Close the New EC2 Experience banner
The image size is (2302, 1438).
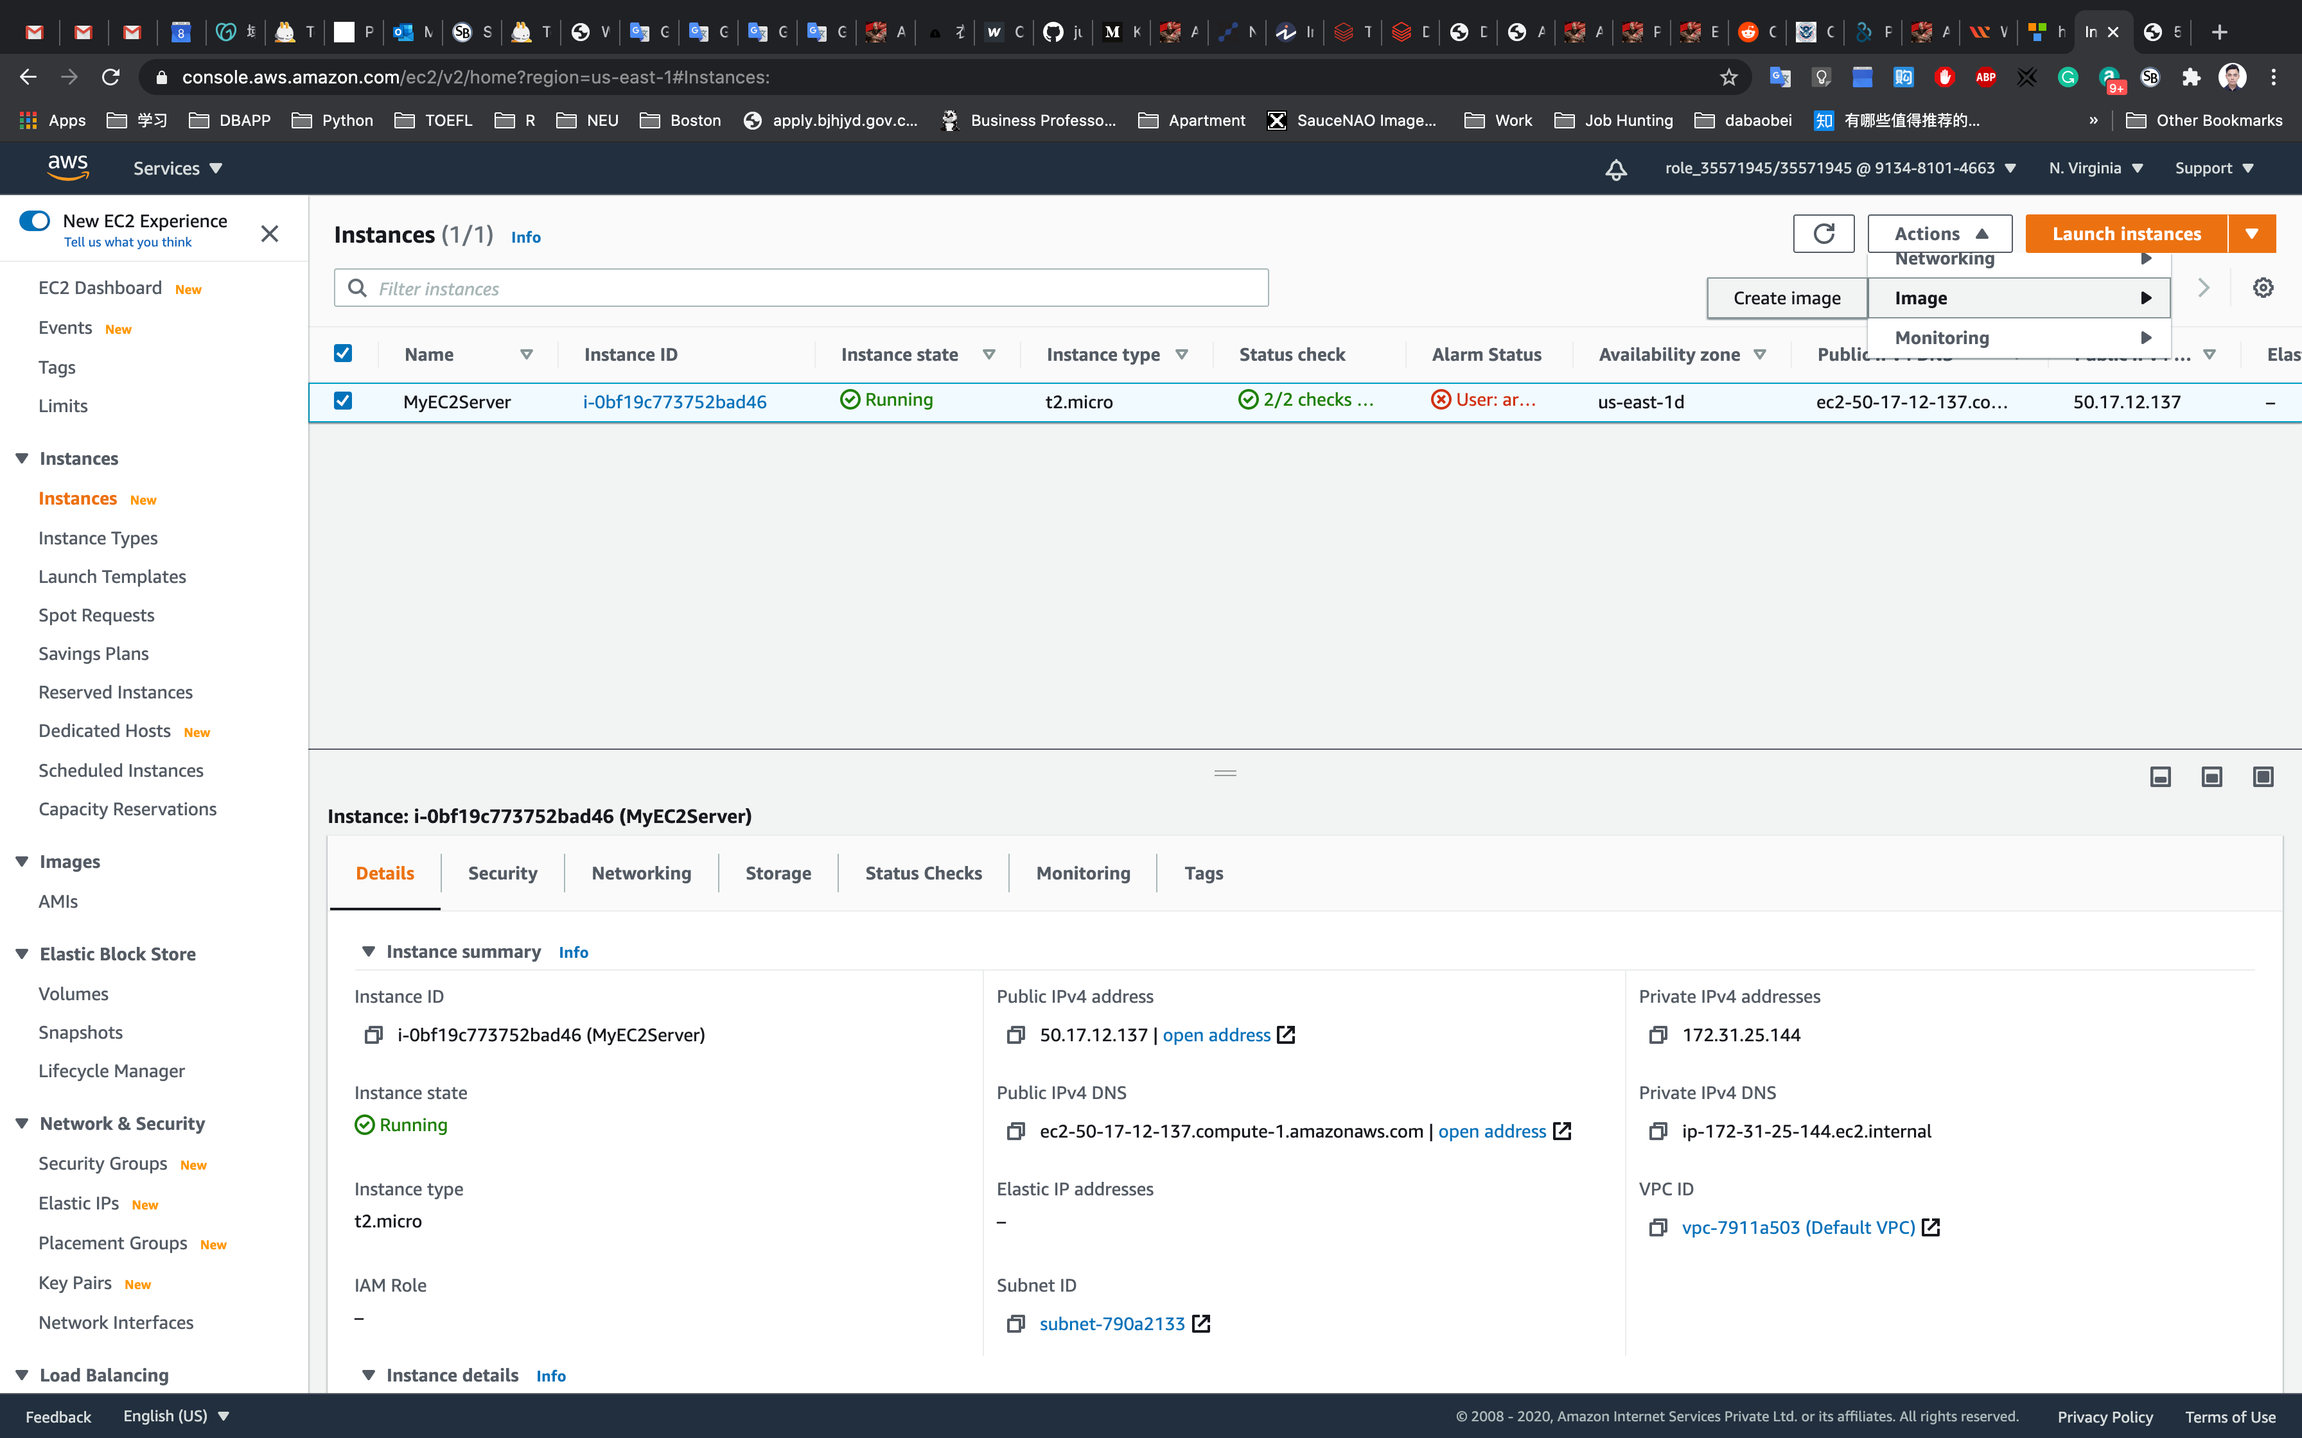[269, 234]
